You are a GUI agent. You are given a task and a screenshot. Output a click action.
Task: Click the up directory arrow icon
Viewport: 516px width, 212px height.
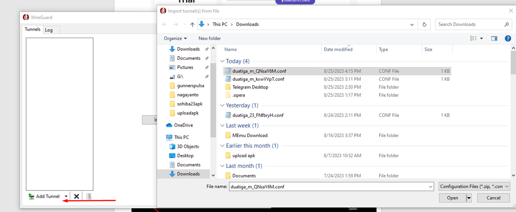tap(192, 24)
